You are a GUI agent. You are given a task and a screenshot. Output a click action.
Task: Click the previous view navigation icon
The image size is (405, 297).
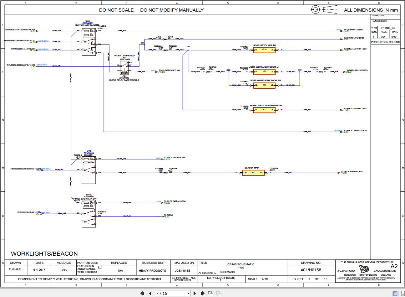click(211, 293)
